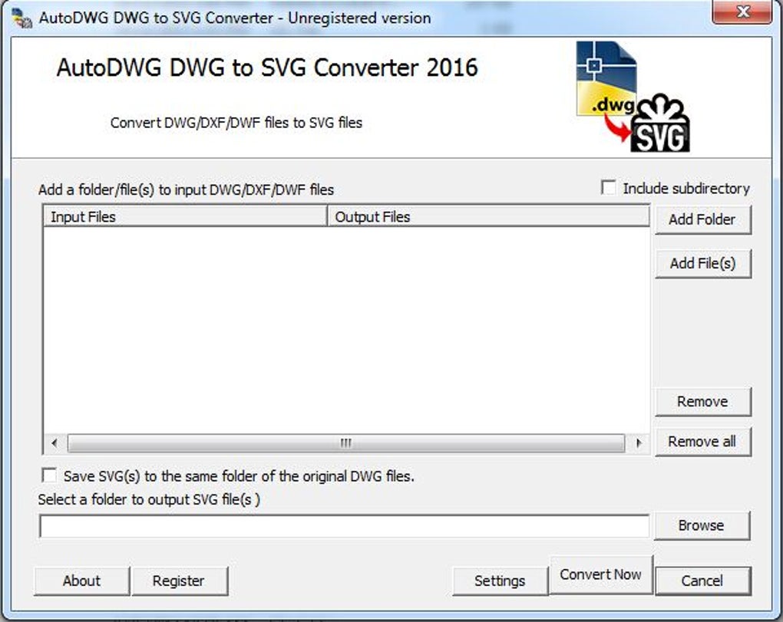Browse for output SVG folder
The height and width of the screenshot is (622, 783).
(x=701, y=525)
